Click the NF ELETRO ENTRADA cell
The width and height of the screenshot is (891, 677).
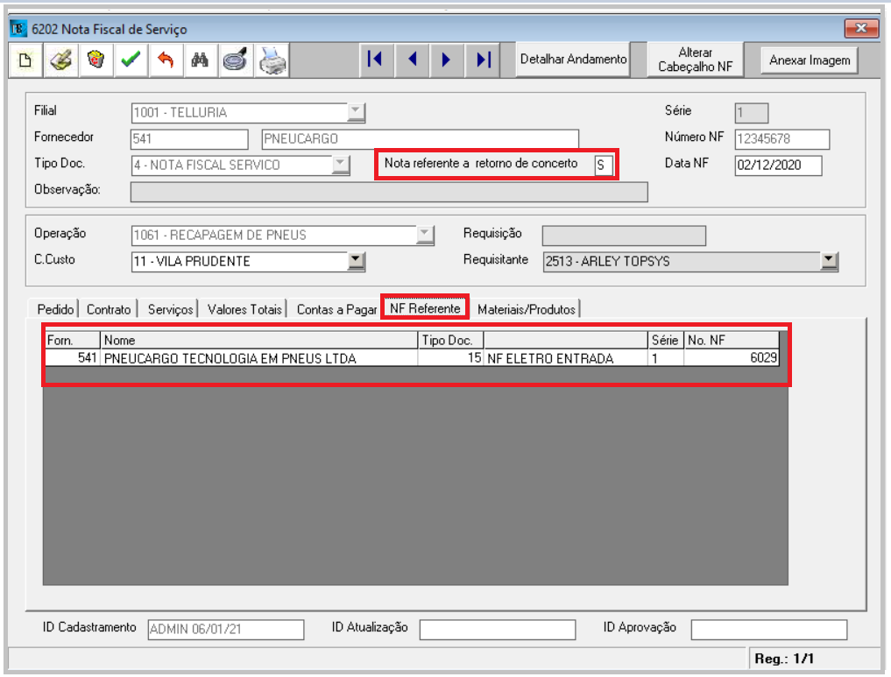[x=565, y=358]
